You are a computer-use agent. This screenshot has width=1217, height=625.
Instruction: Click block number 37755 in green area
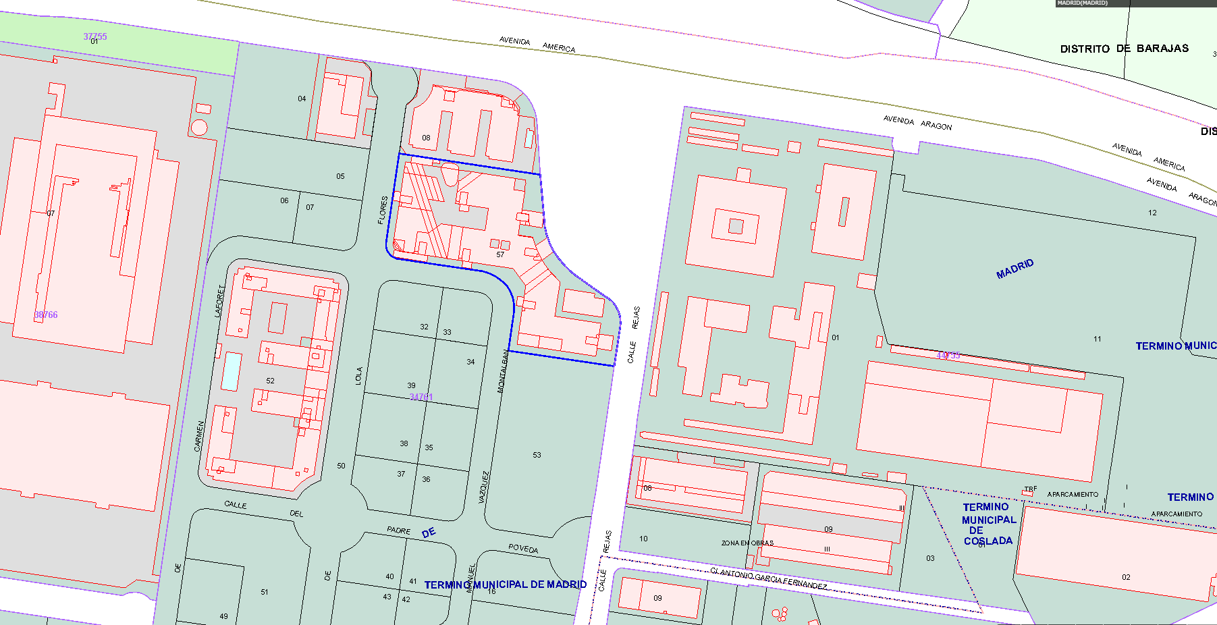click(x=95, y=36)
